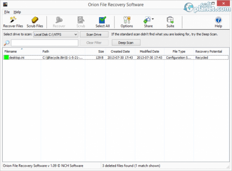Sort by the Filename column header
Screen dimensions: 232x171
pyautogui.click(x=22, y=52)
